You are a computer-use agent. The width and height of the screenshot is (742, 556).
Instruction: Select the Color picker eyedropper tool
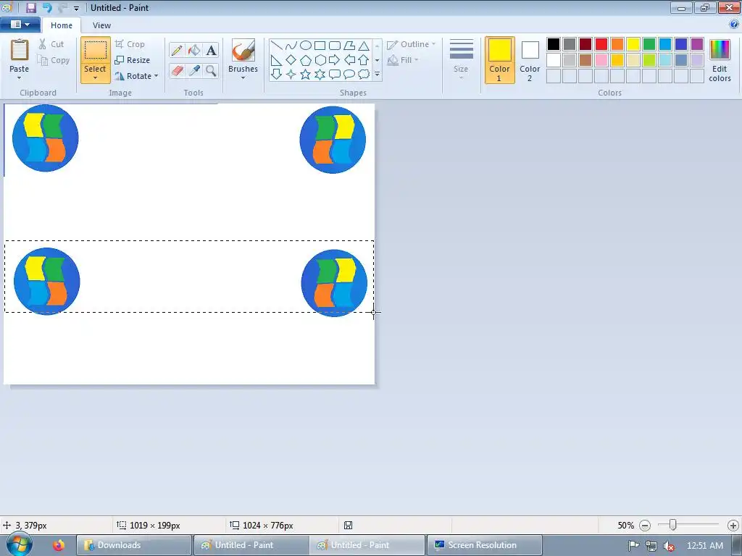(x=194, y=70)
